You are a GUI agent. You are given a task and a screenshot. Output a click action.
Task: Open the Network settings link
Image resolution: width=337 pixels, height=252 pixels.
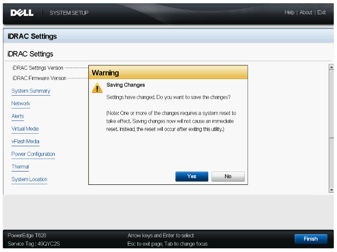21,103
